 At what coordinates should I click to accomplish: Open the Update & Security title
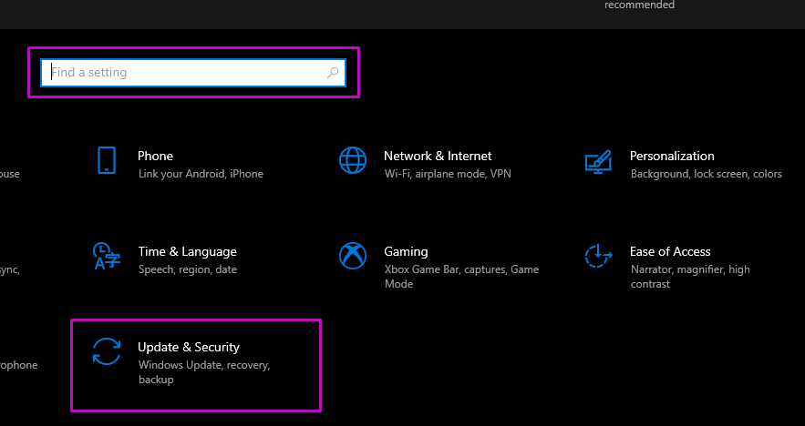coord(189,347)
